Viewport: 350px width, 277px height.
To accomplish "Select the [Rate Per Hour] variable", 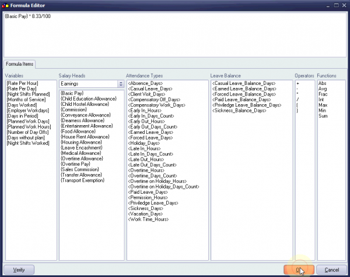I will point(21,83).
